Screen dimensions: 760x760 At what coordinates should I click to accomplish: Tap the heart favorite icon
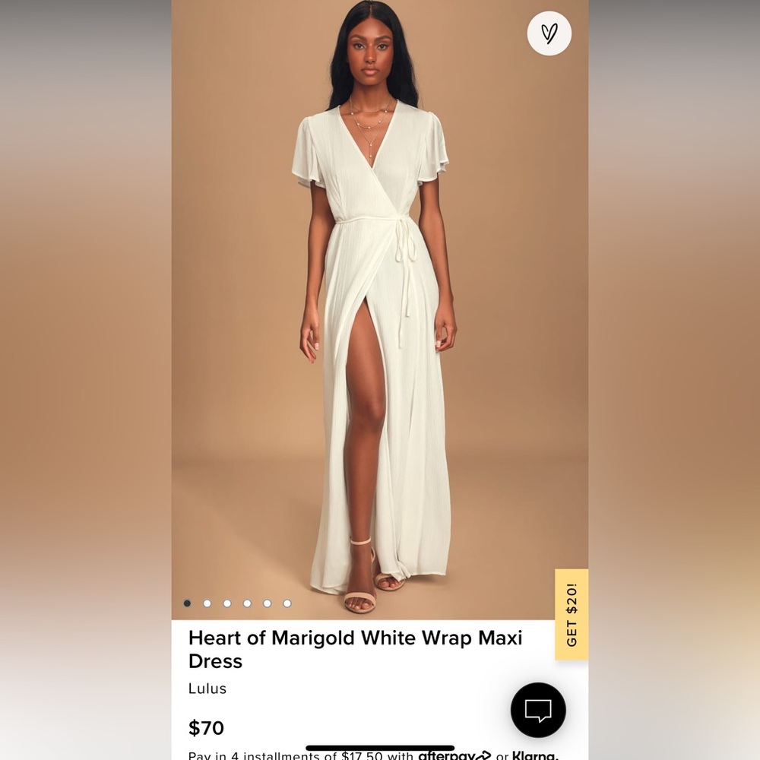coord(549,33)
